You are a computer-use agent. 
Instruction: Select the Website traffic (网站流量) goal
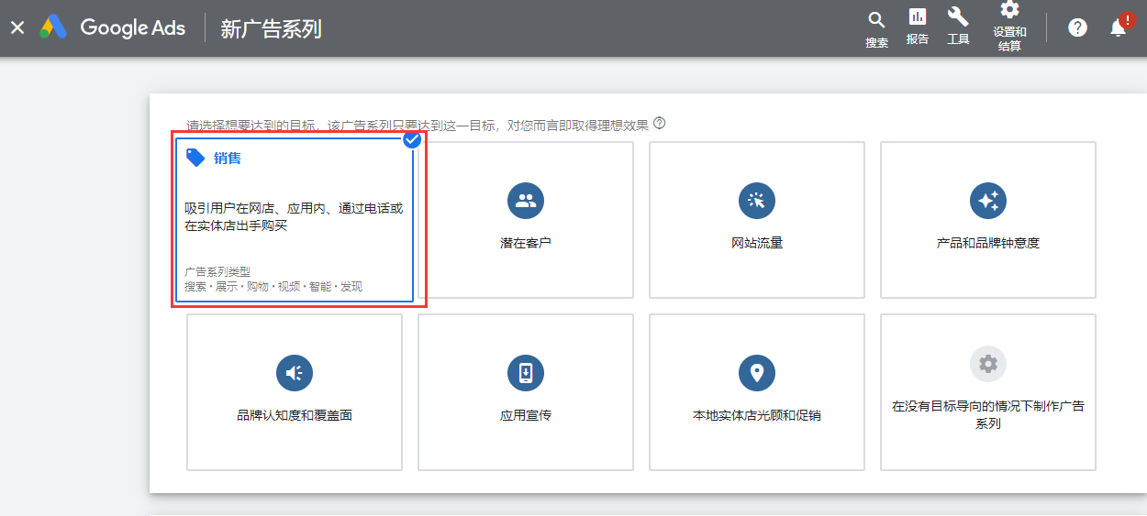757,220
